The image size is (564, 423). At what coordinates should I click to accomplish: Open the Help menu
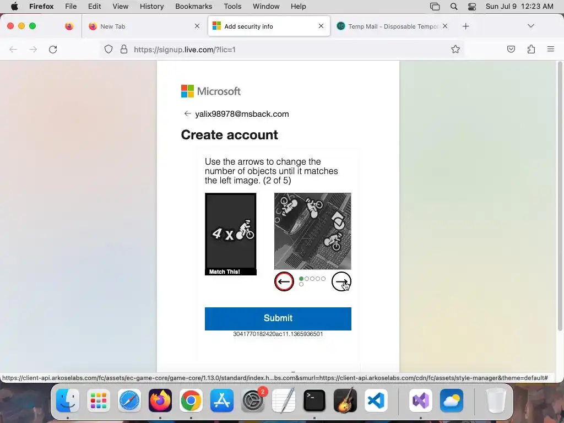pyautogui.click(x=298, y=7)
